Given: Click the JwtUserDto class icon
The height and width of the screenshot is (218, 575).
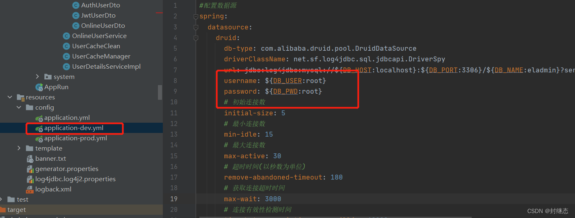Looking at the screenshot, I should (x=75, y=16).
